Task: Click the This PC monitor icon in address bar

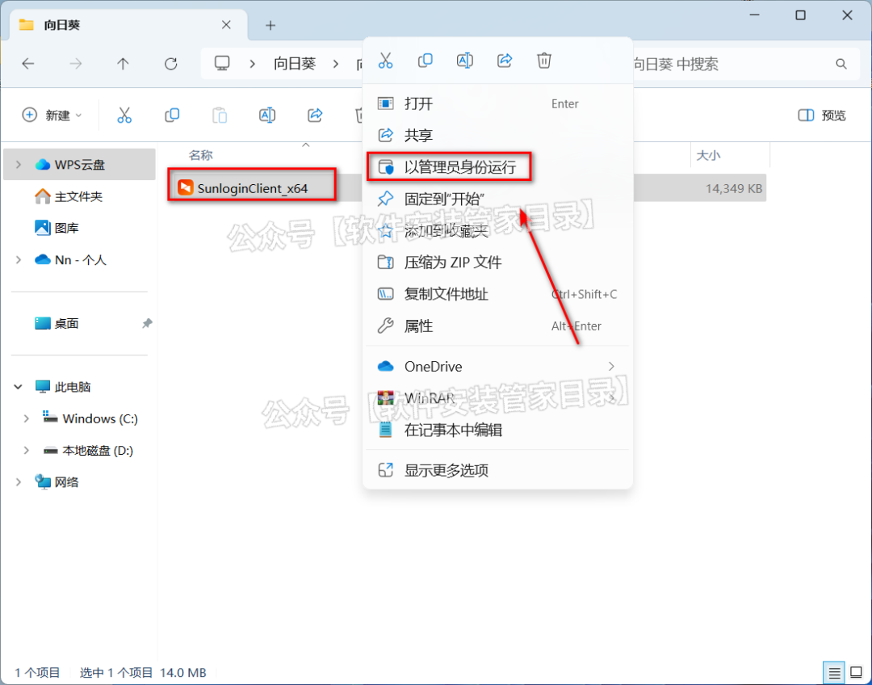Action: click(222, 64)
